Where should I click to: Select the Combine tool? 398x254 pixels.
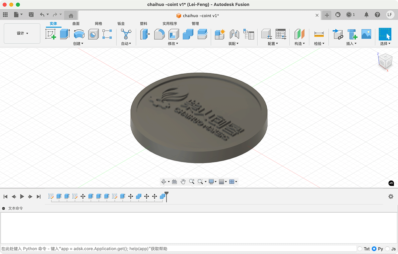click(x=188, y=34)
